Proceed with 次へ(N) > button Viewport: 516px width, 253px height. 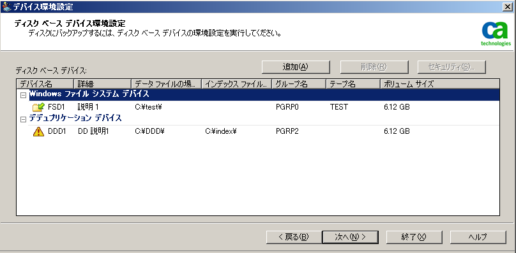click(x=351, y=236)
